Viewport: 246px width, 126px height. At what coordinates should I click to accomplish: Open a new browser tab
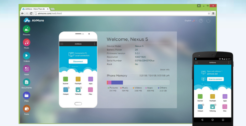click(x=52, y=9)
